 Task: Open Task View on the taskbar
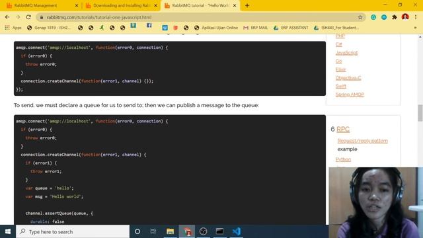pyautogui.click(x=153, y=231)
